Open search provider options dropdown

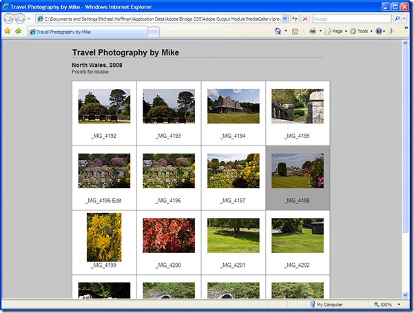pyautogui.click(x=404, y=19)
